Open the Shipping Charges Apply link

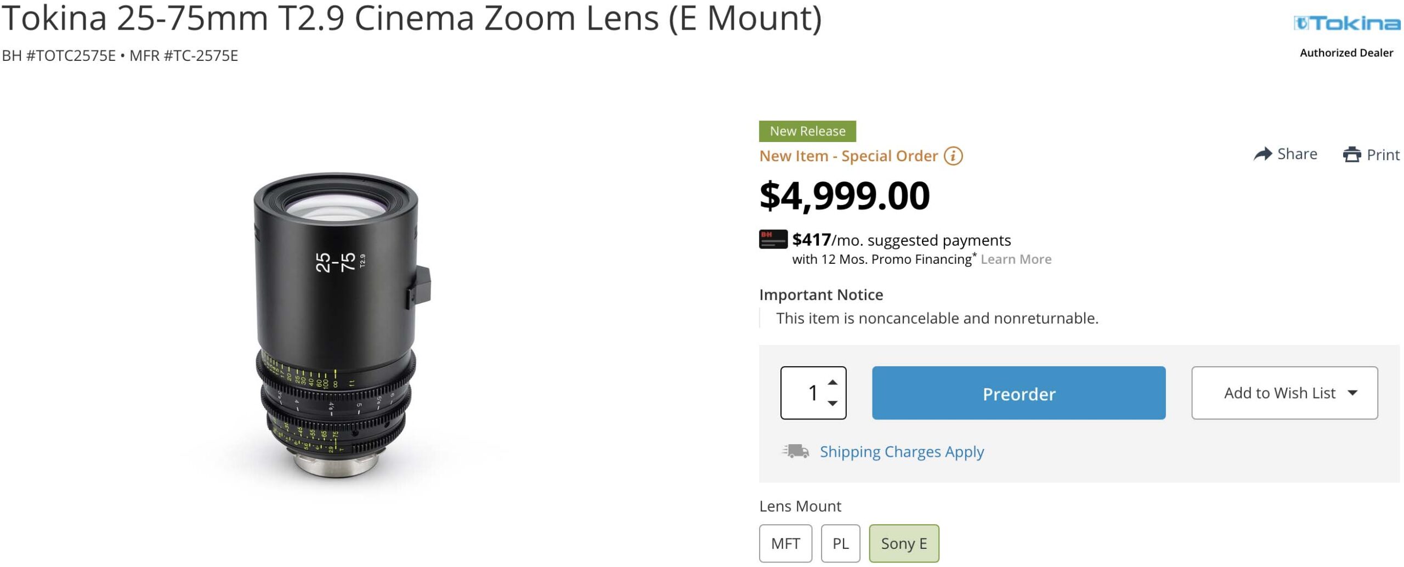tap(902, 452)
